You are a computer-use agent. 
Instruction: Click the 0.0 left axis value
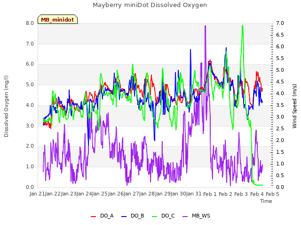coord(30,187)
